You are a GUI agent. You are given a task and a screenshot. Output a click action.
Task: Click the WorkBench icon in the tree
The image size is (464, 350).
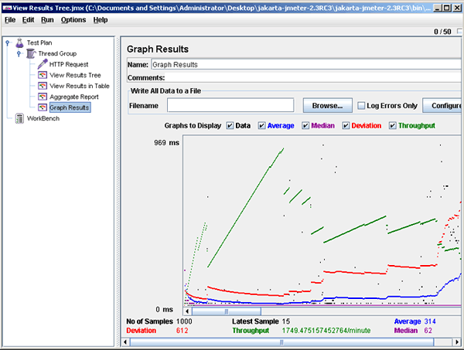(19, 119)
